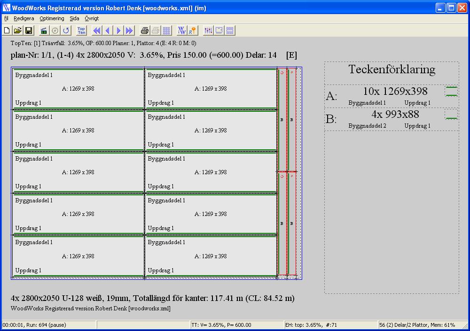470x331 pixels.
Task: Select the top-right A: 1269 x 398 panel
Action: coord(211,89)
